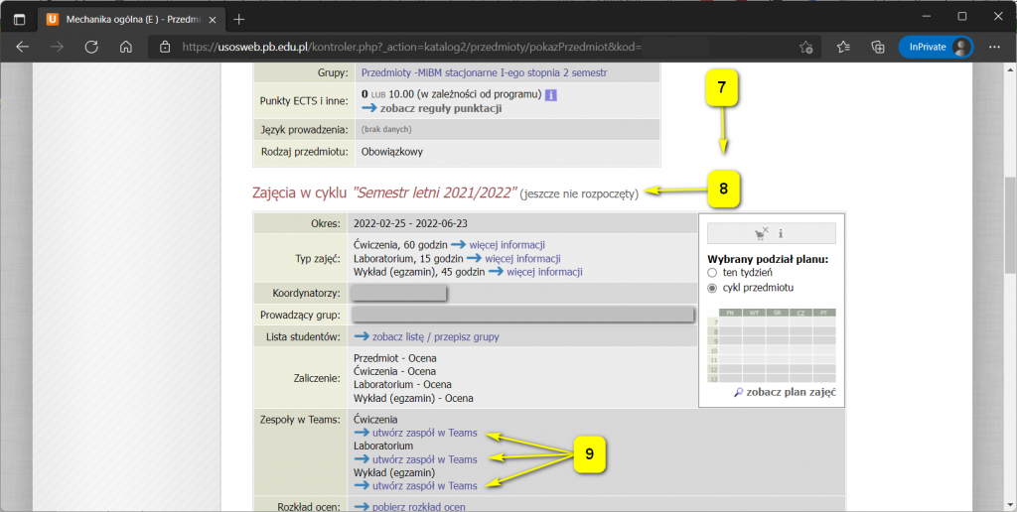Maximize the browser window

tap(962, 16)
